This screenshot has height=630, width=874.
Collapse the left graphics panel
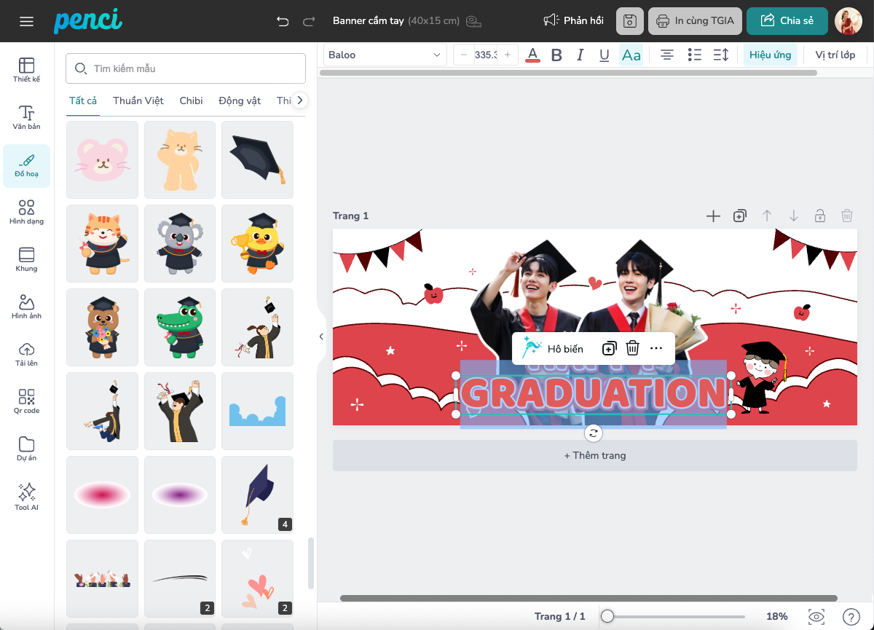pos(321,336)
